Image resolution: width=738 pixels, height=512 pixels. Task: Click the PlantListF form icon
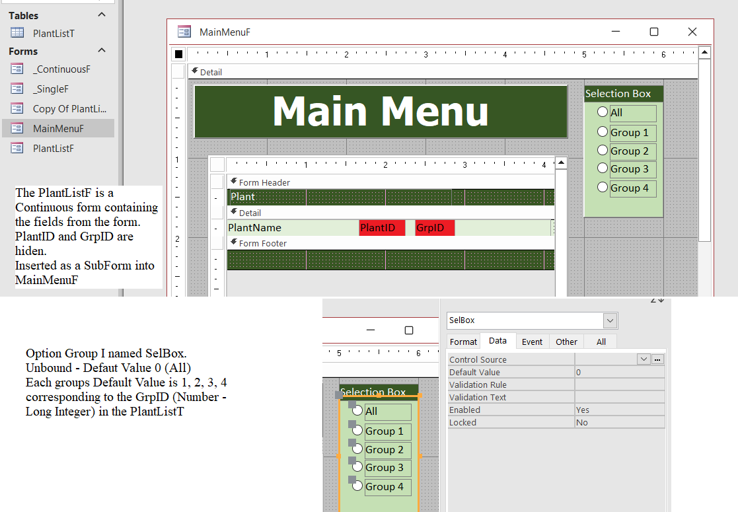17,149
